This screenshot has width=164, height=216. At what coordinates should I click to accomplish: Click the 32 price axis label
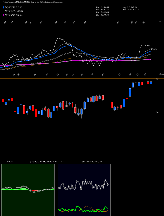tap(157, 79)
